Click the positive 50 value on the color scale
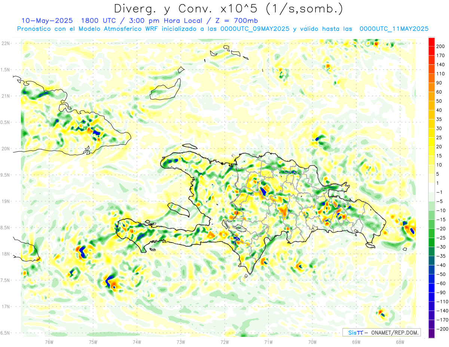 pos(439,101)
